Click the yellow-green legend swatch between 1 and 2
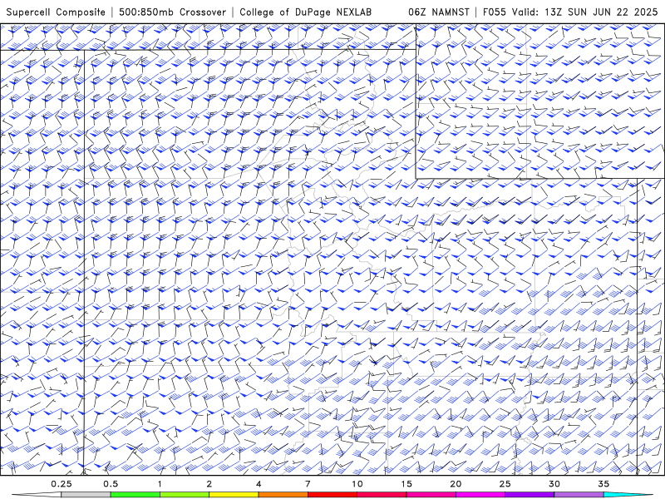 pyautogui.click(x=185, y=495)
